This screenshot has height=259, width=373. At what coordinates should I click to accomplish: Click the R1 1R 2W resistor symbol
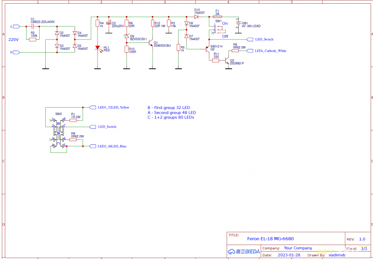tap(73, 120)
